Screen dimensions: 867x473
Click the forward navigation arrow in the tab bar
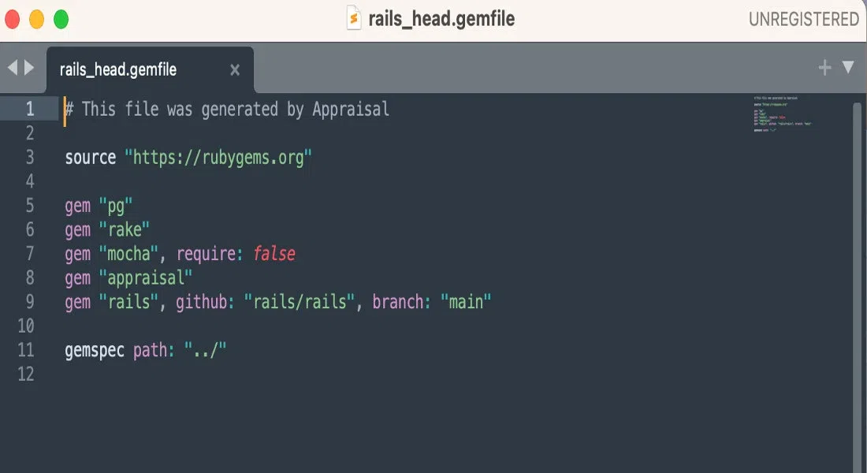coord(28,68)
